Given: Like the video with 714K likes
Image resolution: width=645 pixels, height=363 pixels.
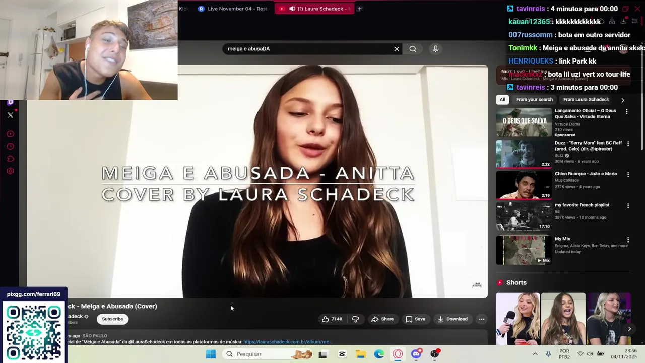Looking at the screenshot, I should pos(332,319).
